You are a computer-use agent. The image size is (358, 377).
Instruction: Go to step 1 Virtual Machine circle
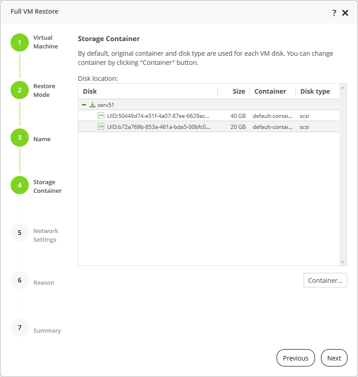point(20,42)
